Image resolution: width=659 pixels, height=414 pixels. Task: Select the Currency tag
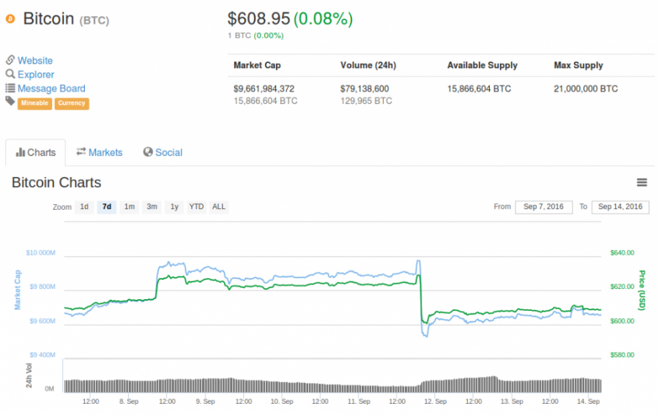[72, 103]
